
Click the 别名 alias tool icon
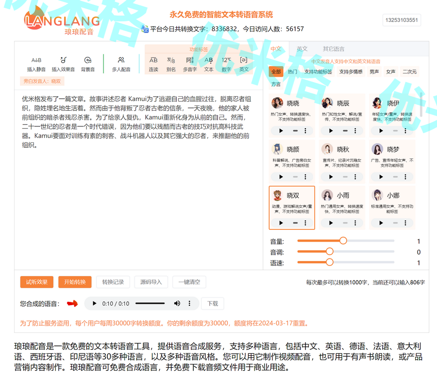click(x=171, y=60)
